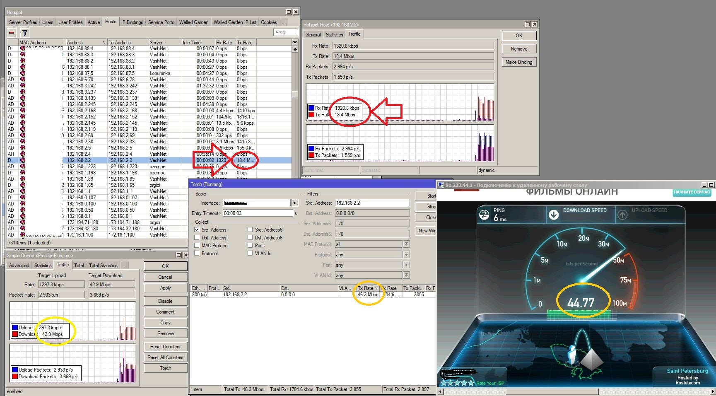Click the host icon in the 192.168.1.223 row
This screenshot has width=716, height=396.
(22, 167)
